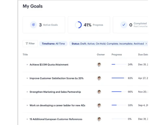Click the 0% progress value
This screenshot has height=125, width=166.
pos(129,119)
